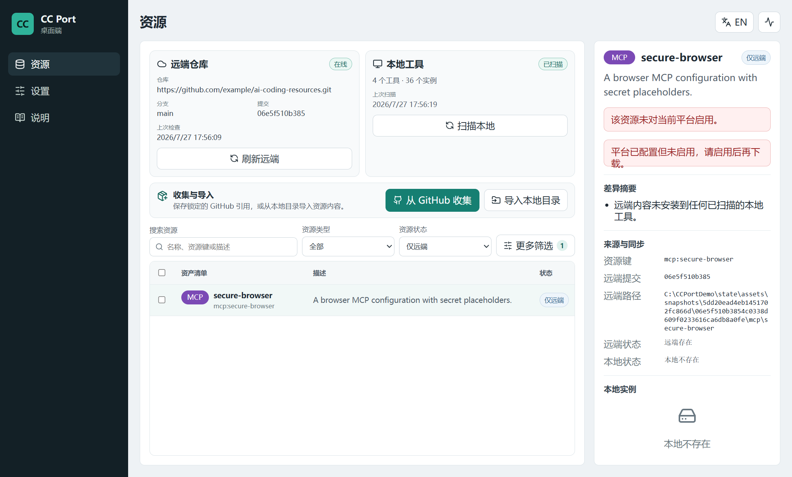Click the description text in secure-browser row
Image resolution: width=792 pixels, height=477 pixels.
click(x=412, y=300)
